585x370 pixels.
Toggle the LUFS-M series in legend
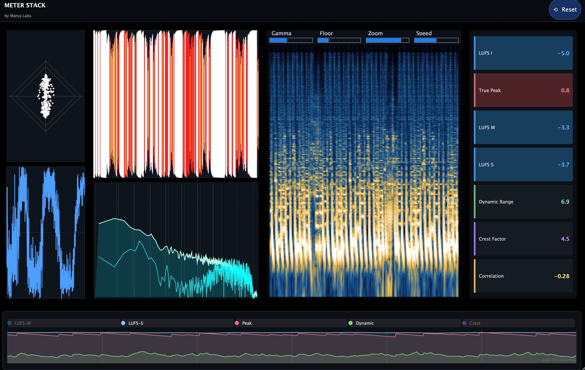[x=64, y=323]
